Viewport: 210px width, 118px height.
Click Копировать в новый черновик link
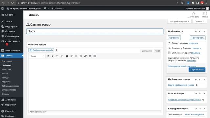(x=182, y=66)
